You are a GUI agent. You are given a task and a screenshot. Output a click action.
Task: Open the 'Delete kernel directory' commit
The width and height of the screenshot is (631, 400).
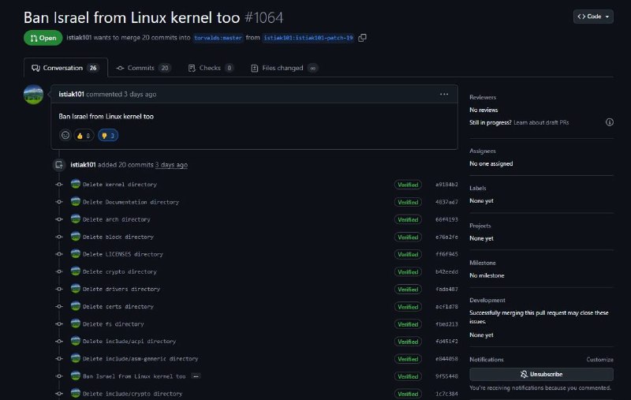pos(120,185)
